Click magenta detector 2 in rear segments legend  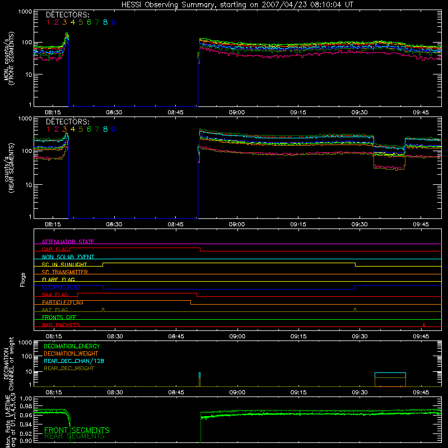pyautogui.click(x=57, y=129)
